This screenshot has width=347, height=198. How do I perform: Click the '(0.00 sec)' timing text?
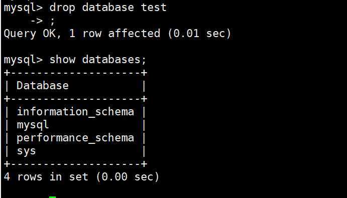pos(128,177)
